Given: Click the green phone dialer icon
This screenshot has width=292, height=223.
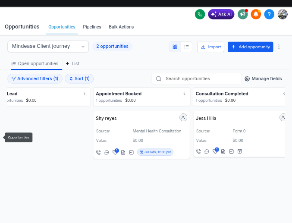Looking at the screenshot, I should (x=200, y=14).
